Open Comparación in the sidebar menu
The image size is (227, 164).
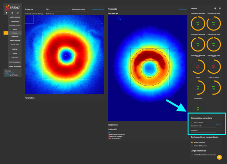tap(15, 22)
